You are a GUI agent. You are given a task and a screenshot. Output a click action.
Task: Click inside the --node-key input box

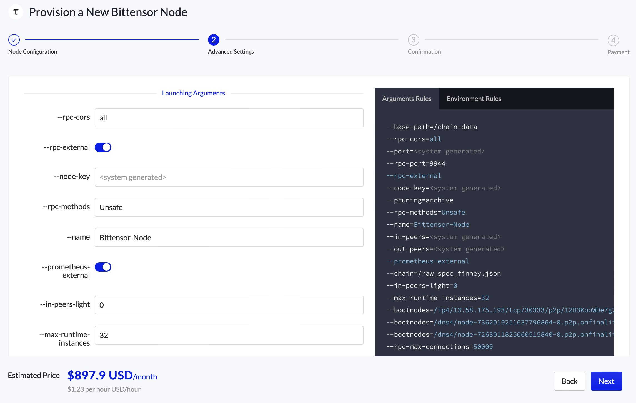pos(229,177)
